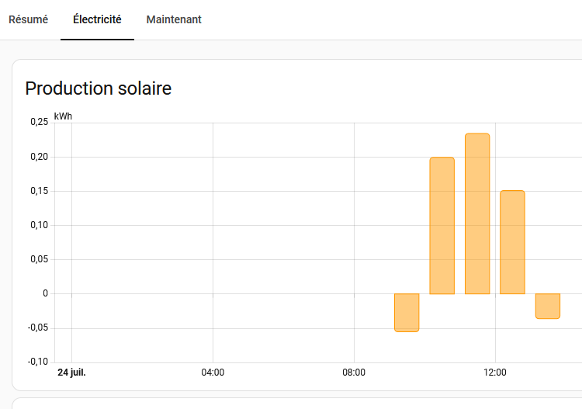Click the 04:00 time axis label
The height and width of the screenshot is (409, 582).
coord(213,373)
